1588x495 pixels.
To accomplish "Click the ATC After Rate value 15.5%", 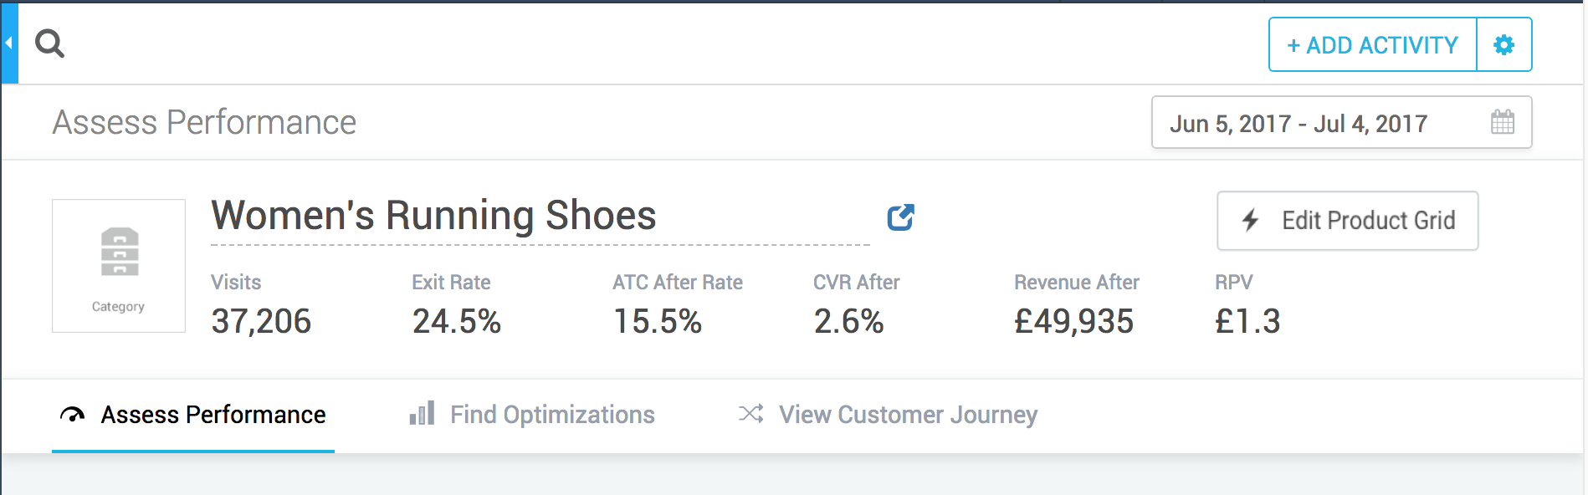I will [x=658, y=321].
